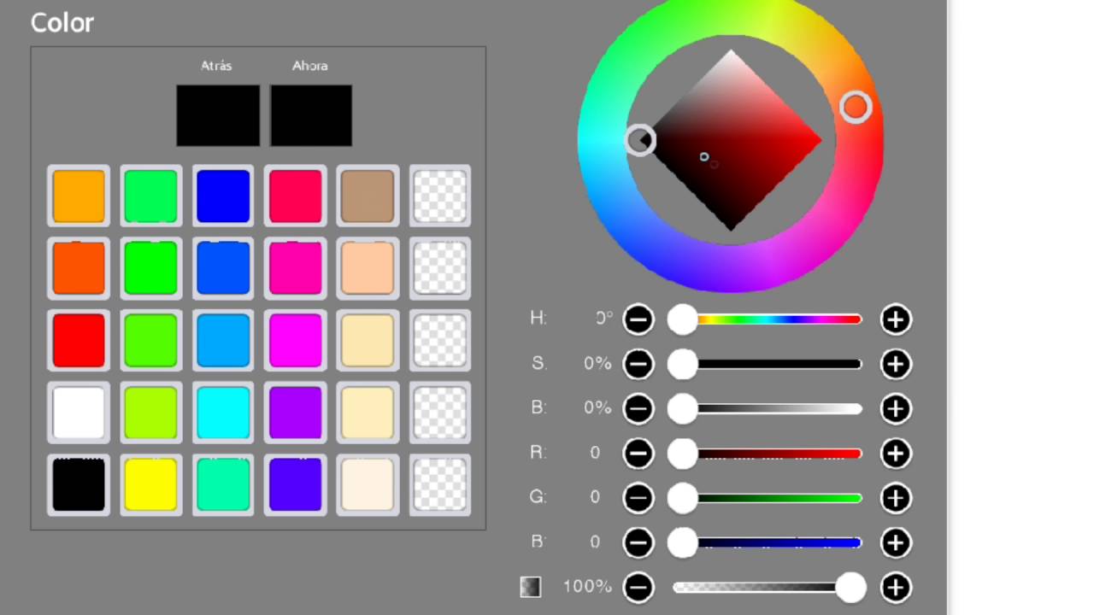Screen dimensions: 1094x615
Task: Click the plus button for saturation S
Action: (896, 364)
